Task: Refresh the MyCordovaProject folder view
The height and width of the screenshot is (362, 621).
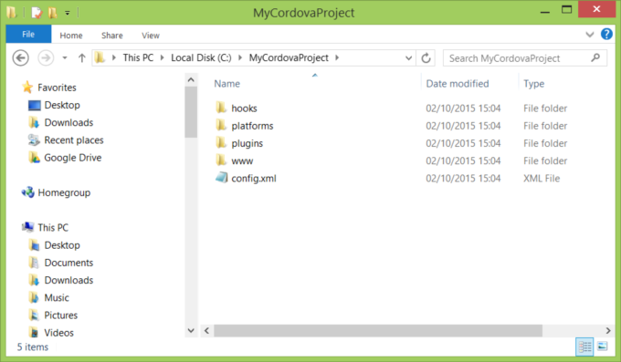Action: click(x=426, y=58)
